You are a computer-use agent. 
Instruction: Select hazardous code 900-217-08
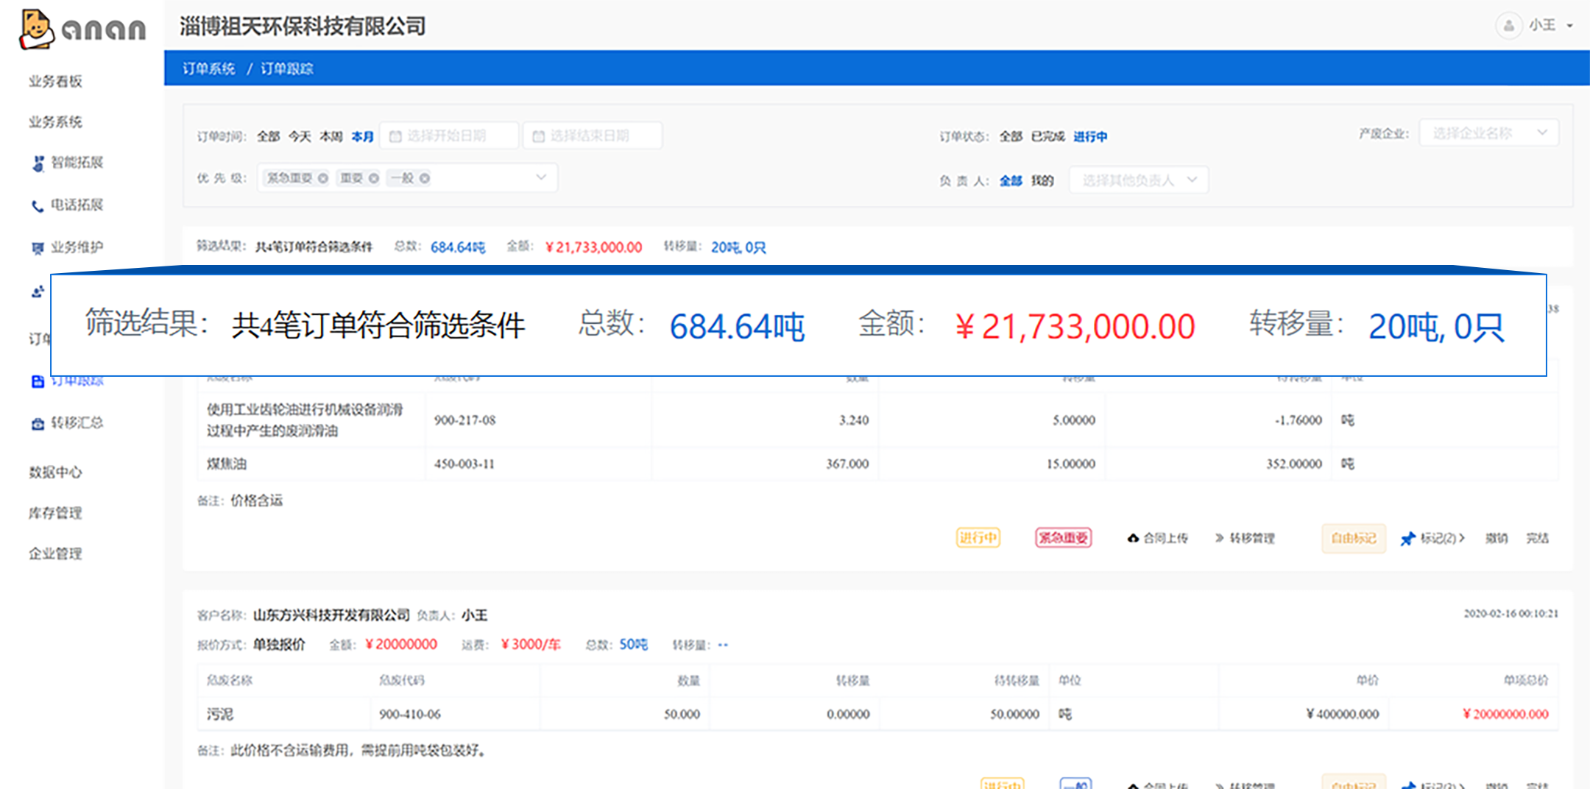coord(464,420)
